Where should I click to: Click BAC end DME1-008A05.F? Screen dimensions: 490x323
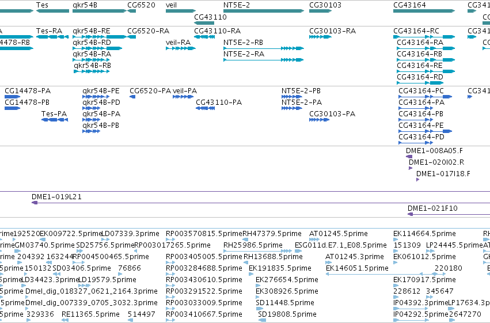click(x=434, y=151)
